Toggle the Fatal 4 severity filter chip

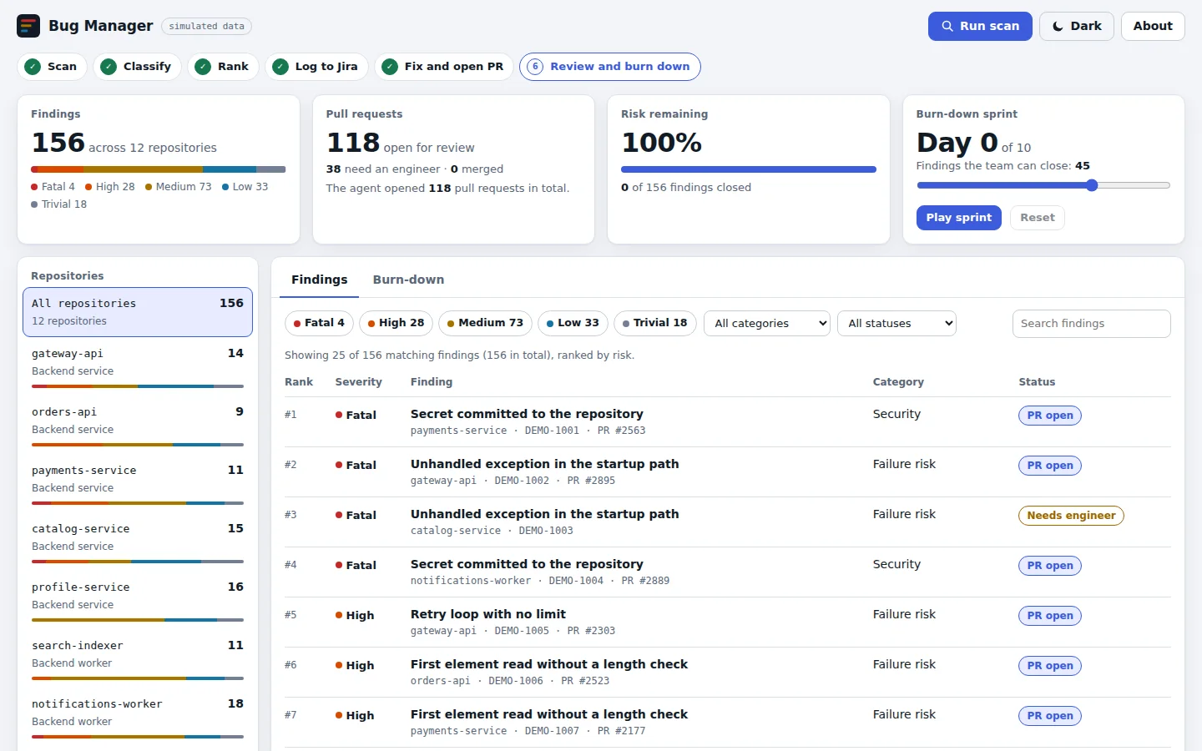319,323
